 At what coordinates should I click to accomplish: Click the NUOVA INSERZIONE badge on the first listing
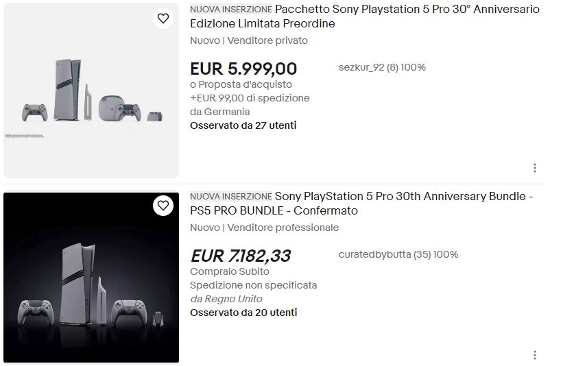(230, 10)
